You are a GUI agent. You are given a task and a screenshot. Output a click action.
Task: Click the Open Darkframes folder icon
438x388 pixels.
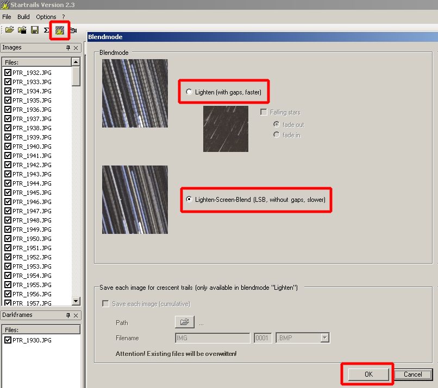22,30
